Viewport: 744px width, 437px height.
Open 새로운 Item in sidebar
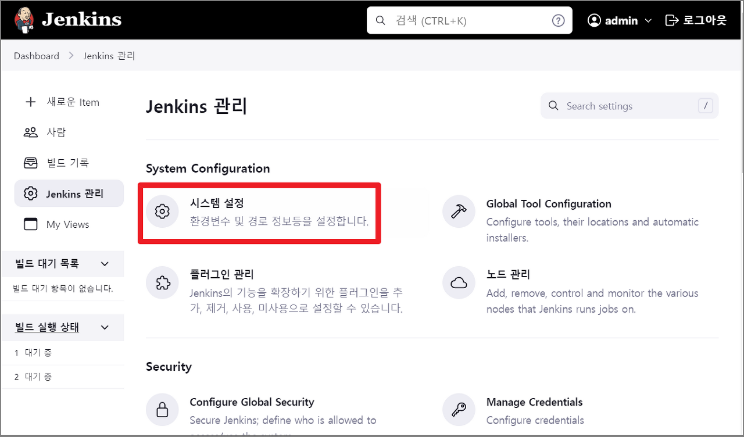tap(69, 102)
